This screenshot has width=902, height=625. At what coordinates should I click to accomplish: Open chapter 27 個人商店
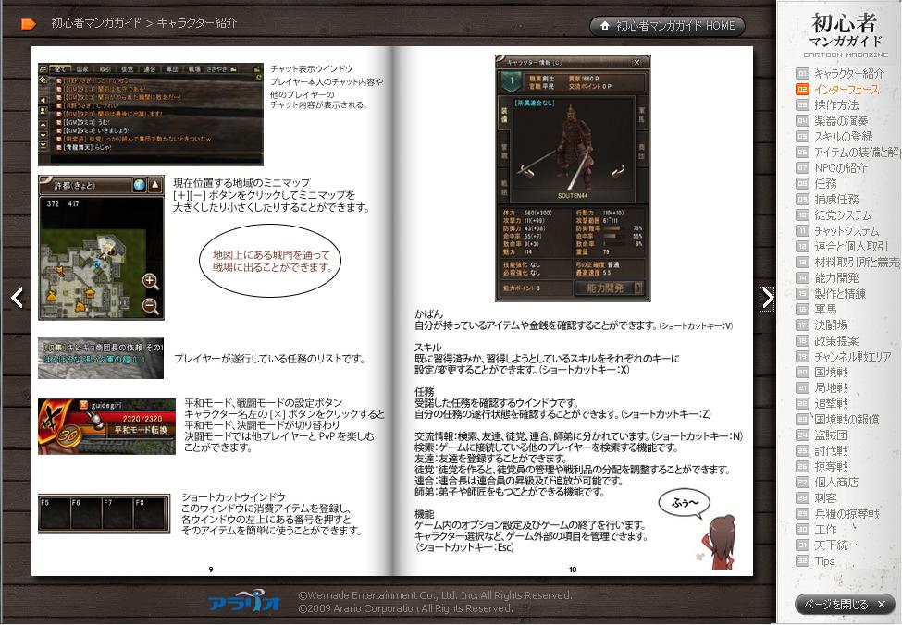[828, 483]
